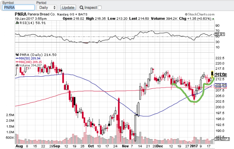Click the MA(200) 209.15 legend text
Viewport: 234px width, 149px height.
pyautogui.click(x=30, y=62)
